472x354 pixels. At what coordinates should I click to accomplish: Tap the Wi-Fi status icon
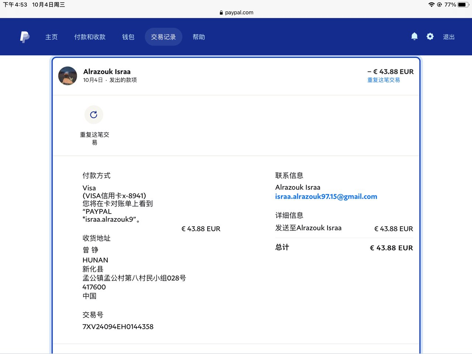tap(431, 5)
